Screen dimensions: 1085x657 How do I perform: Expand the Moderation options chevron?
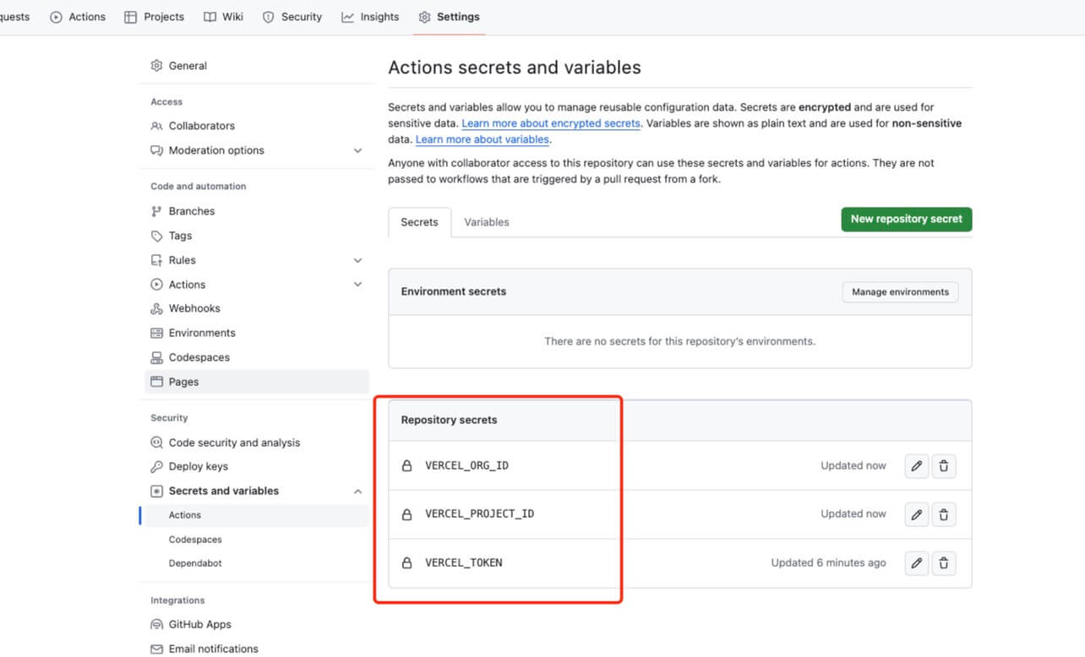tap(357, 150)
